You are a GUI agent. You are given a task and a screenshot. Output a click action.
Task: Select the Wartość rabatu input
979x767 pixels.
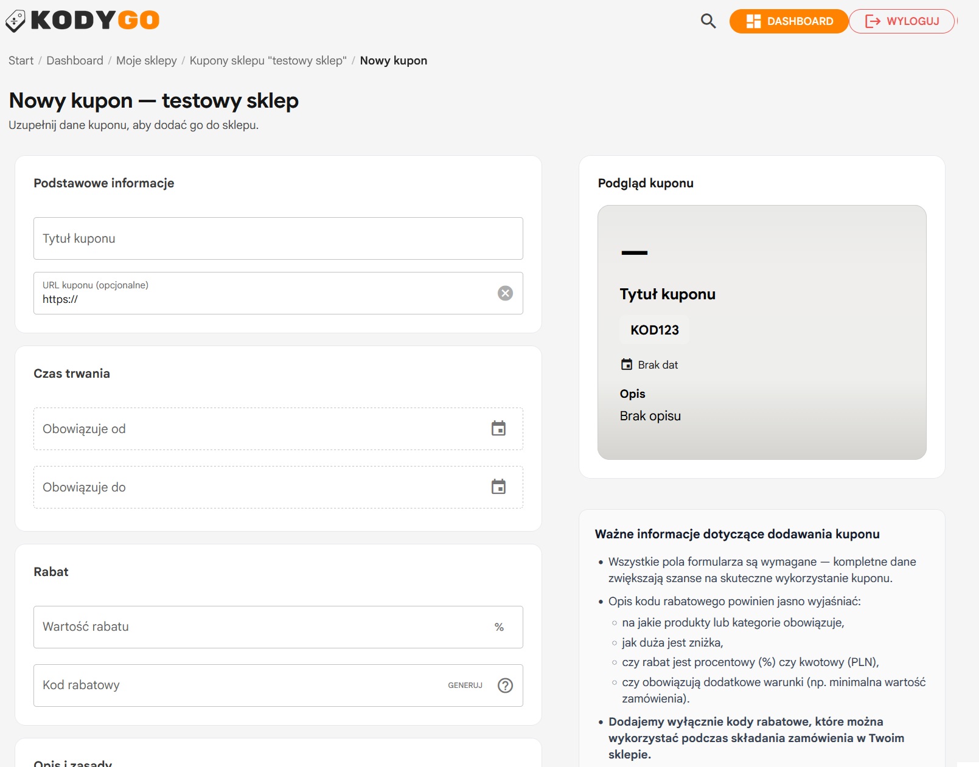[262, 627]
